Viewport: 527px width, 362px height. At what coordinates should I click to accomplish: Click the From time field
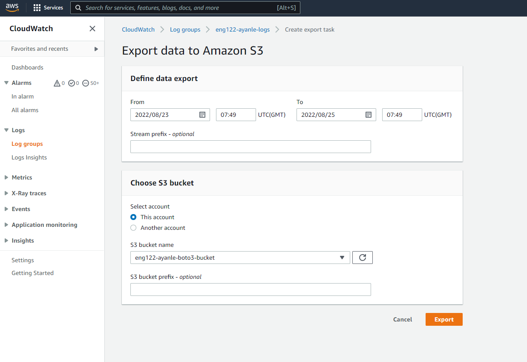point(236,115)
